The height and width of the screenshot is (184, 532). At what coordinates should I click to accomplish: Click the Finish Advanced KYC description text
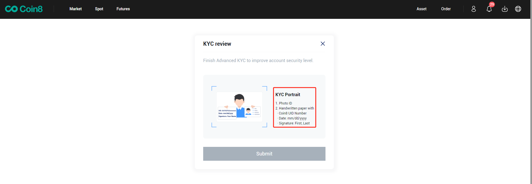(258, 60)
